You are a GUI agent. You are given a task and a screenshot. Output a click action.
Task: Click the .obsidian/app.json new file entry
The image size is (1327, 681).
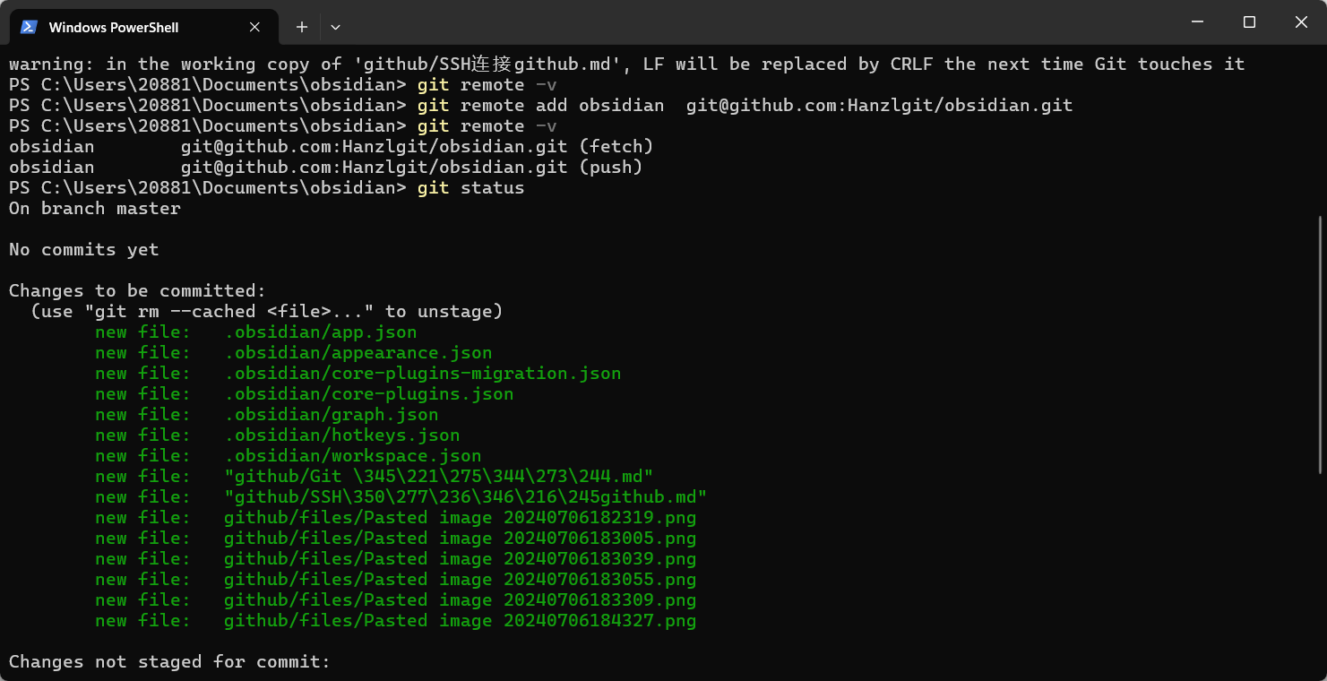click(x=320, y=332)
